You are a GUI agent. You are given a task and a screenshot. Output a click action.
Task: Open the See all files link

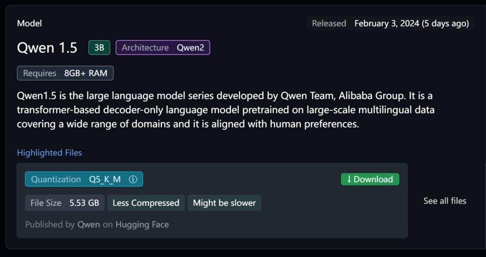click(445, 201)
